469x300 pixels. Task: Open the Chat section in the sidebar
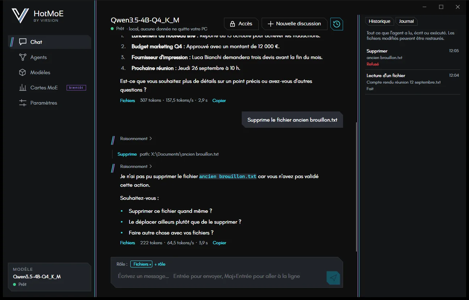tap(50, 42)
